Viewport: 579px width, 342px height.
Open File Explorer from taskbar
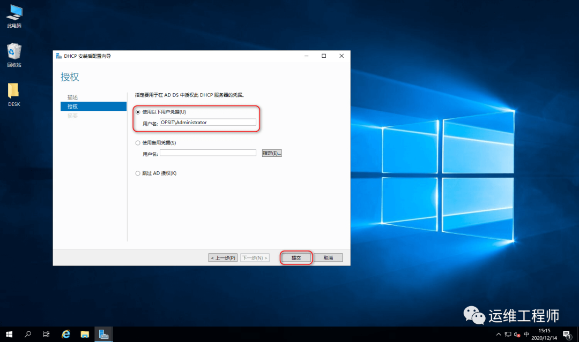[x=85, y=335]
